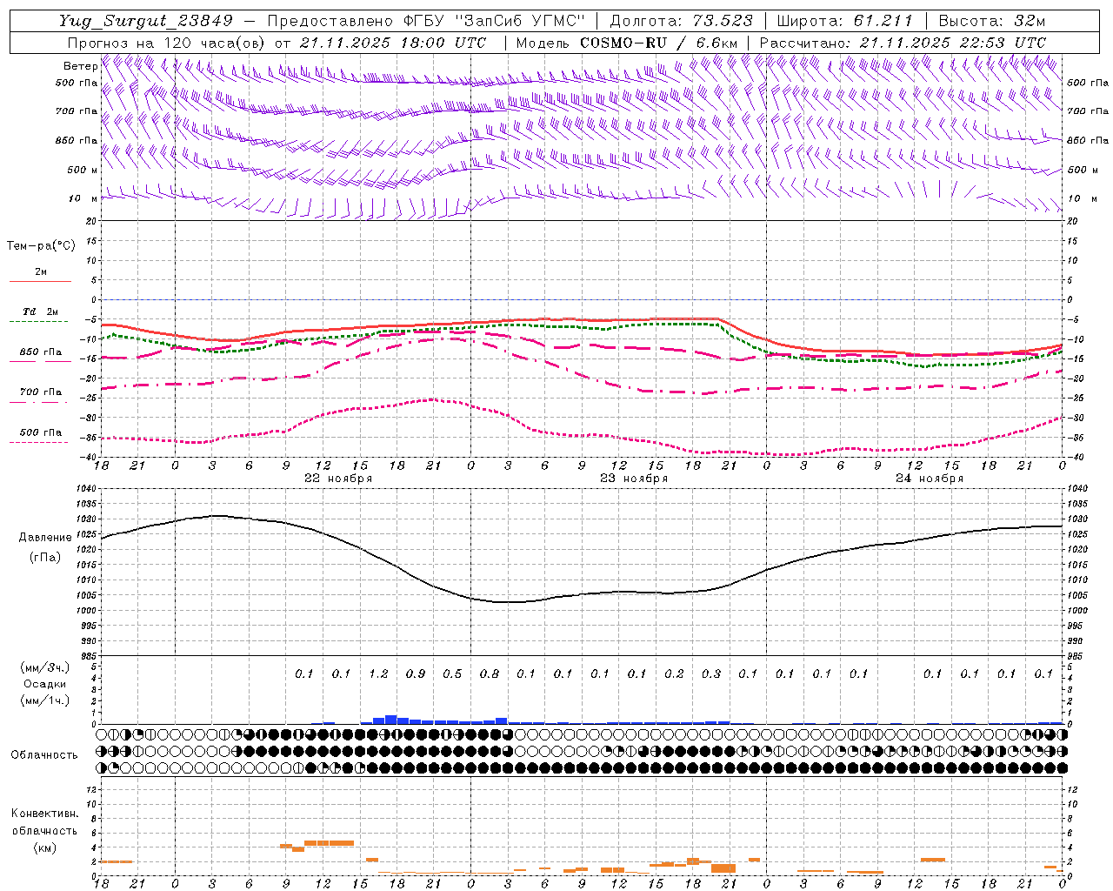The width and height of the screenshot is (1113, 891).
Task: Click the tallest blue precipitation bar
Action: point(391,720)
